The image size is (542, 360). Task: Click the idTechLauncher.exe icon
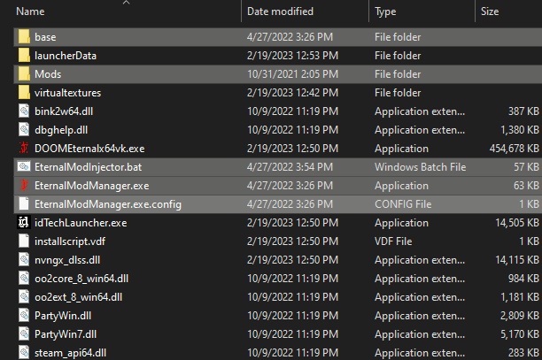coord(24,222)
